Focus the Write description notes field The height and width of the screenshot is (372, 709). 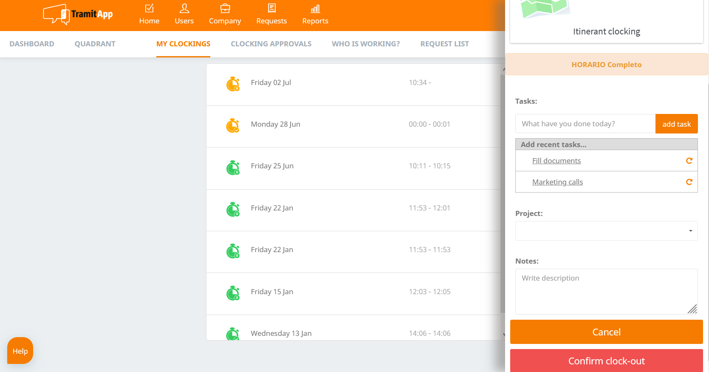point(607,292)
